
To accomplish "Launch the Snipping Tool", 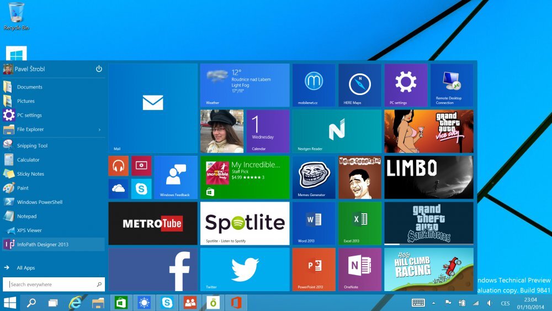I will pyautogui.click(x=54, y=145).
